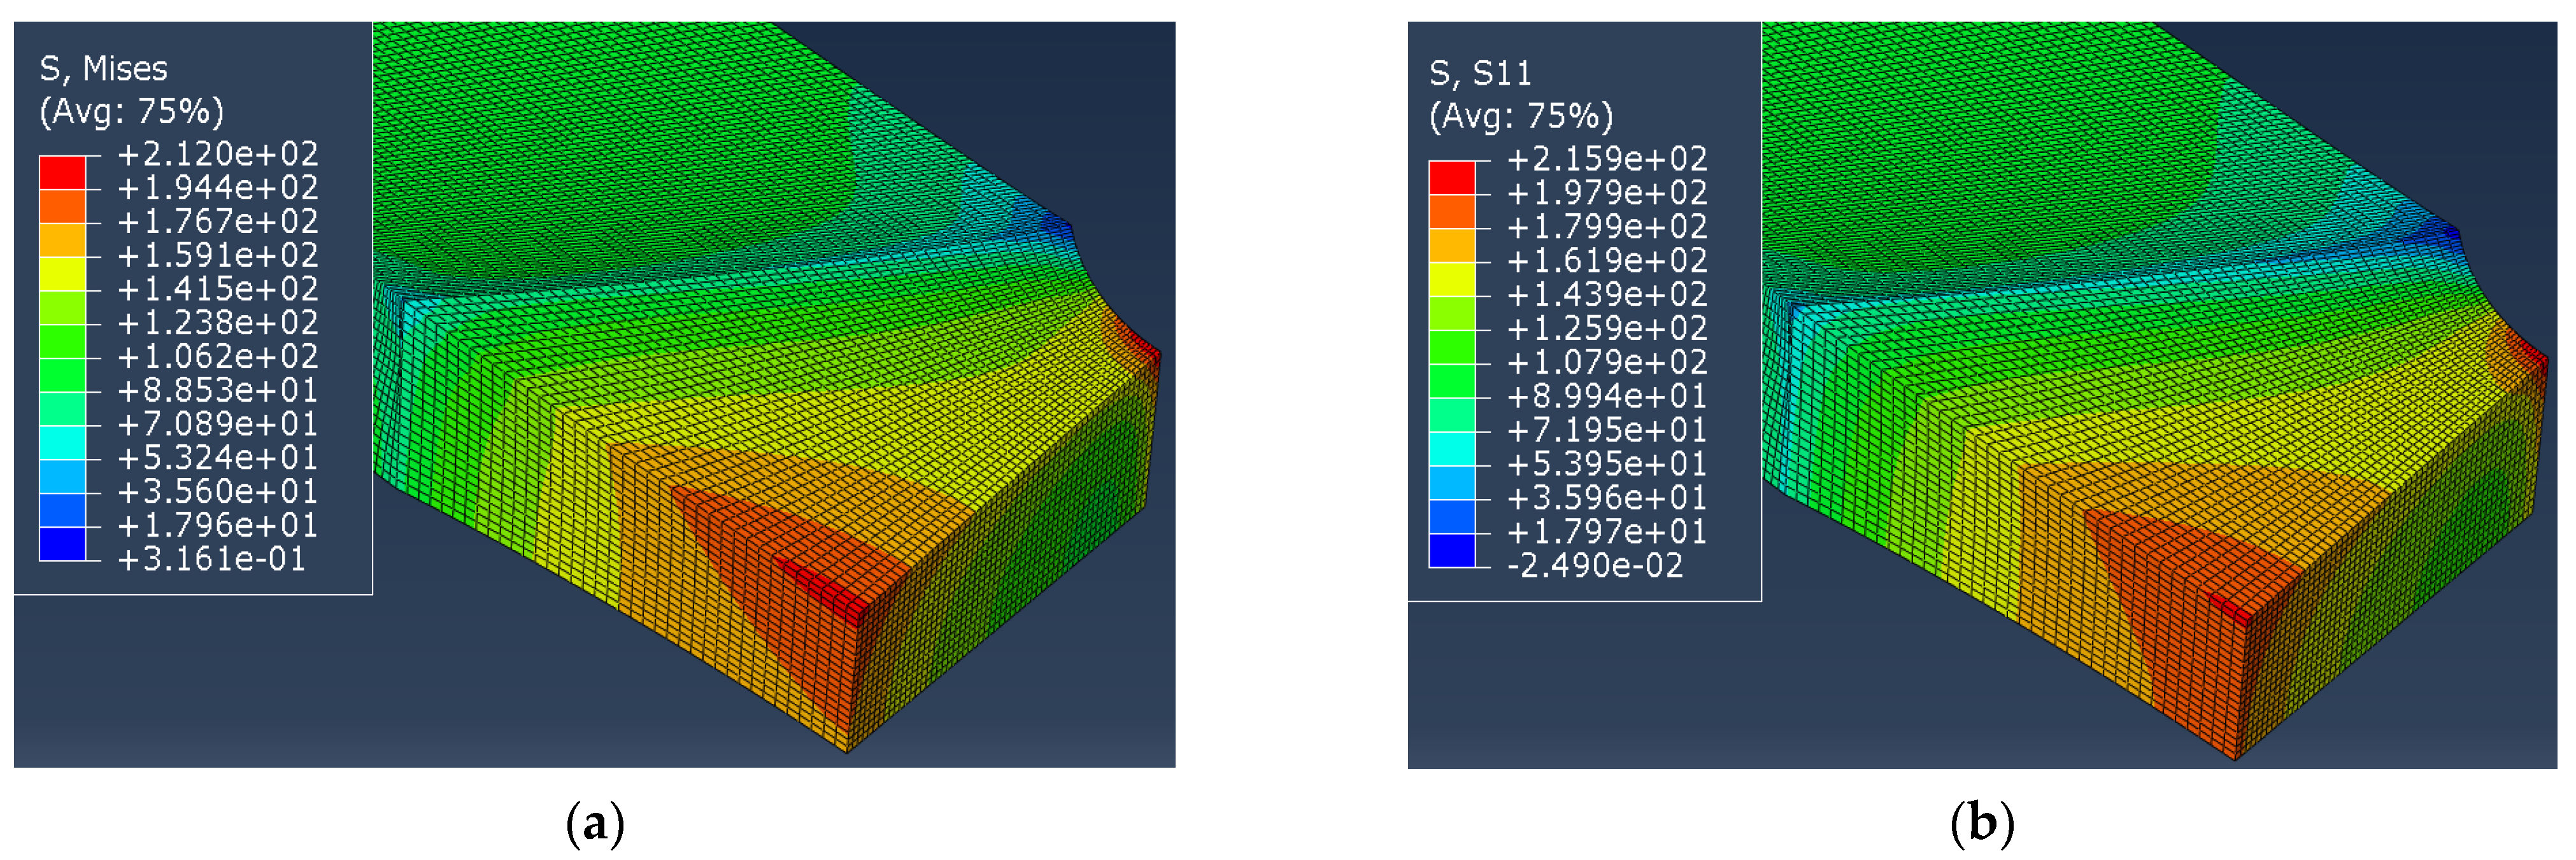Select the value +3.560e+01
The height and width of the screenshot is (860, 2576).
click(x=218, y=491)
